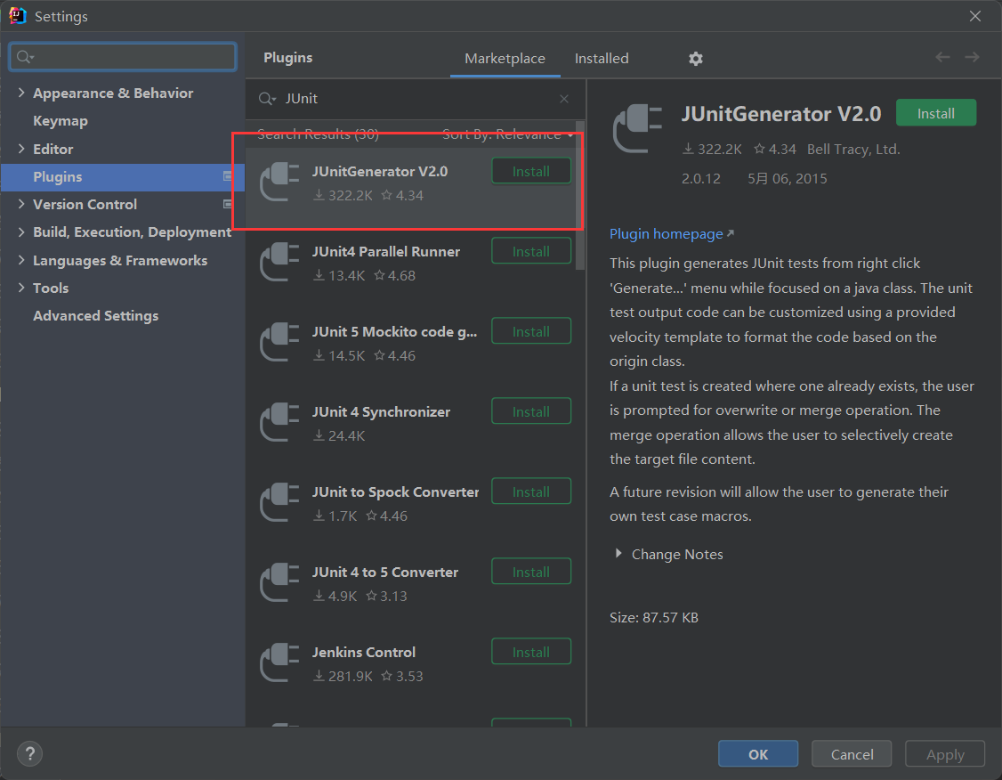Click Version Control row badge icon

point(227,204)
